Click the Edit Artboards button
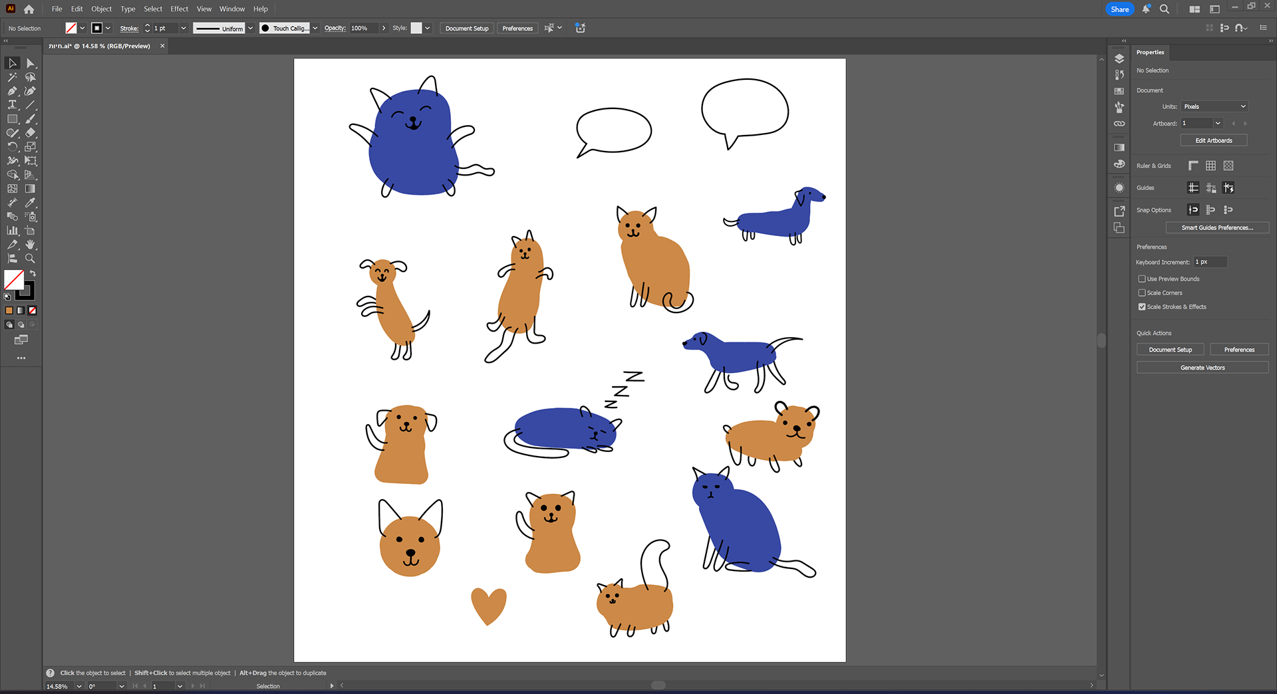This screenshot has height=694, width=1277. (1213, 140)
